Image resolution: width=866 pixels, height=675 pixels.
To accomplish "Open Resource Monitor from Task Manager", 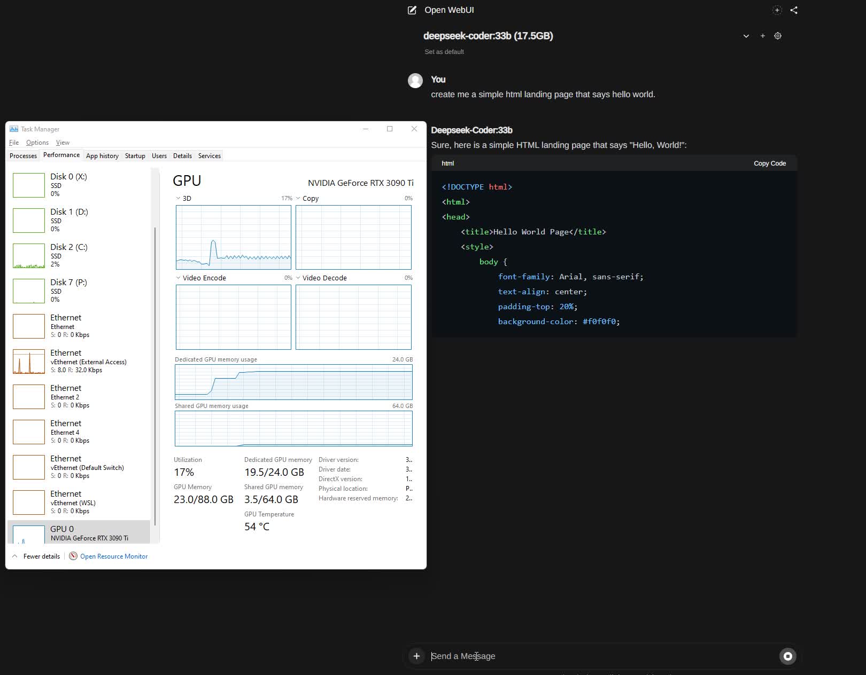I will [x=113, y=556].
